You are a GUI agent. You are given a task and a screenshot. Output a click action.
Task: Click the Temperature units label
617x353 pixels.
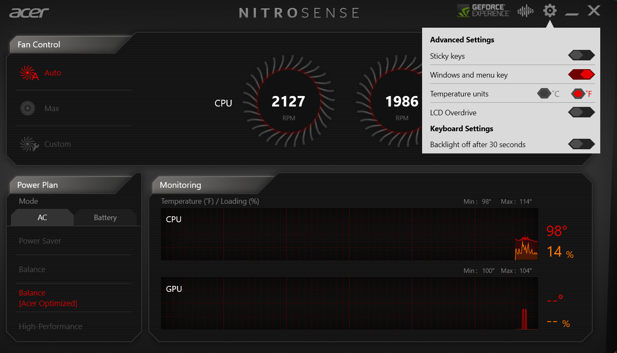[x=459, y=94]
